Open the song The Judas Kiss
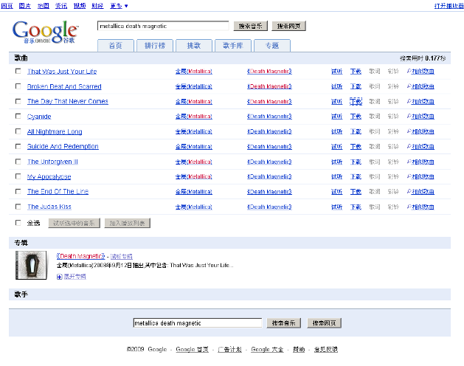Viewport: 464px width, 366px height. point(49,207)
